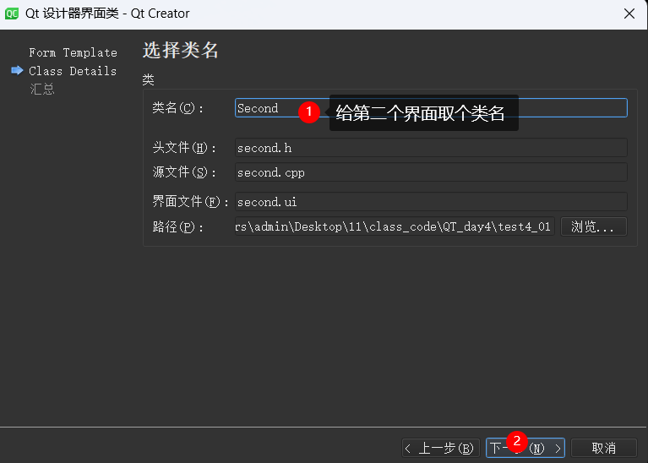Click the 头文件(H) label

tap(179, 148)
